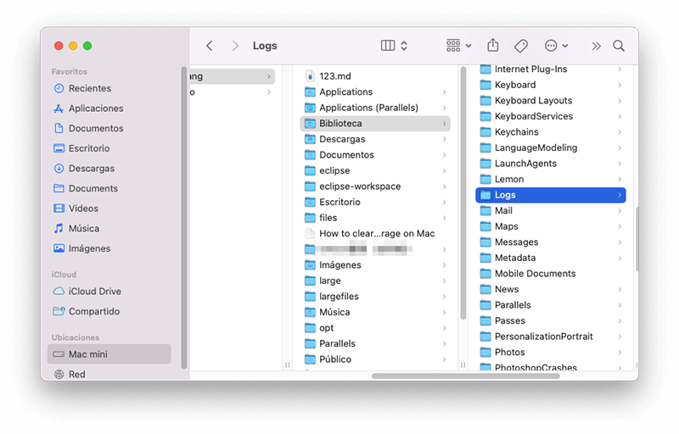
Task: Click the horizontal scrollbar at the bottom
Action: point(465,376)
